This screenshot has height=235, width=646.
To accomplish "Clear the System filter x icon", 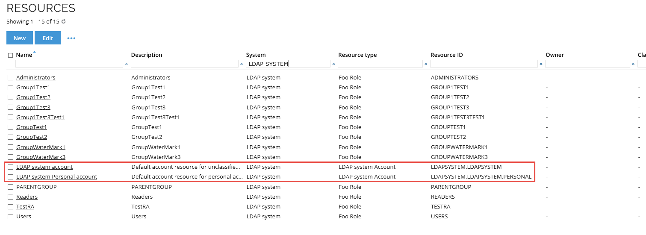I will (x=333, y=64).
